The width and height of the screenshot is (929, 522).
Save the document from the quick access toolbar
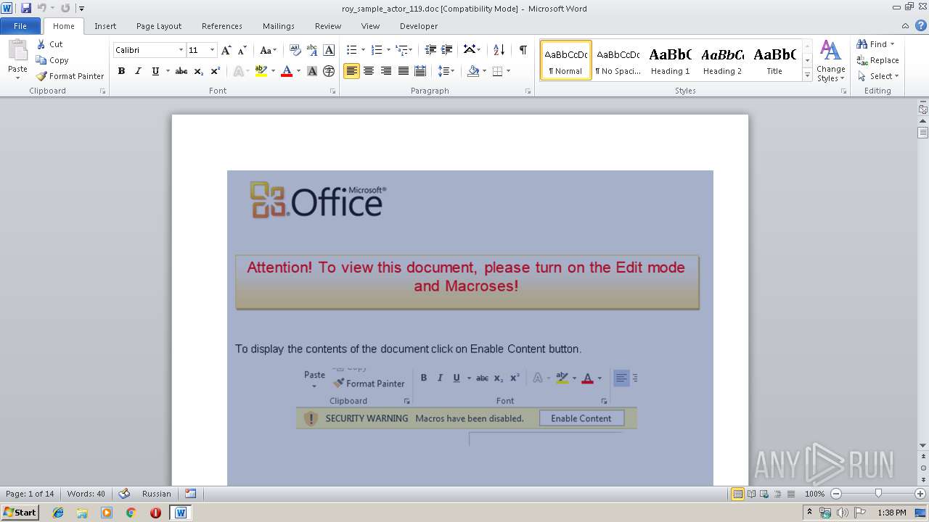point(26,8)
